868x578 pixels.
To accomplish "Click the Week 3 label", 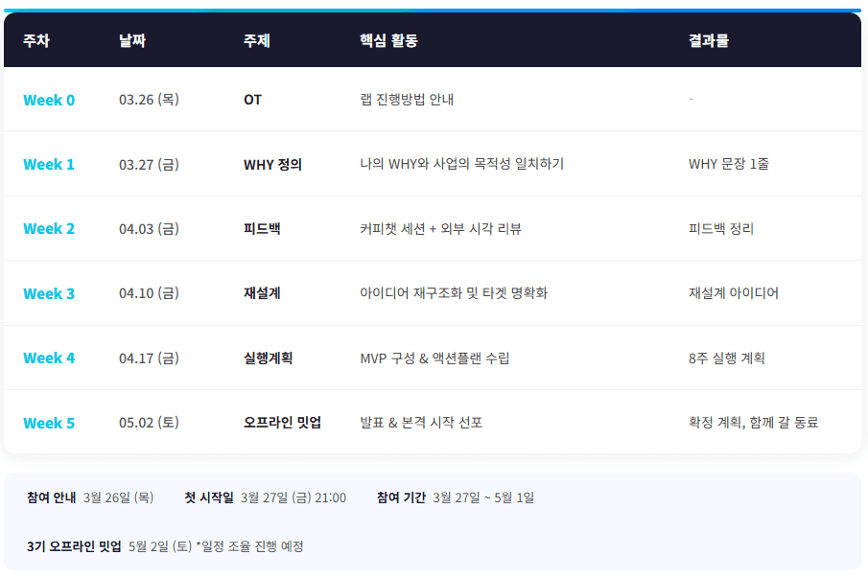I will pyautogui.click(x=49, y=293).
